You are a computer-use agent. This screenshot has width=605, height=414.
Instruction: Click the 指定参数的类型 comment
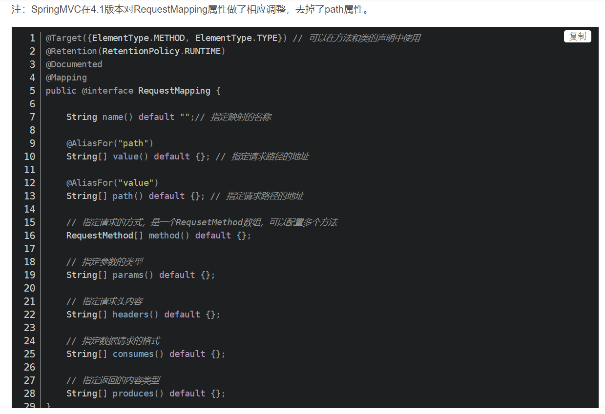104,262
